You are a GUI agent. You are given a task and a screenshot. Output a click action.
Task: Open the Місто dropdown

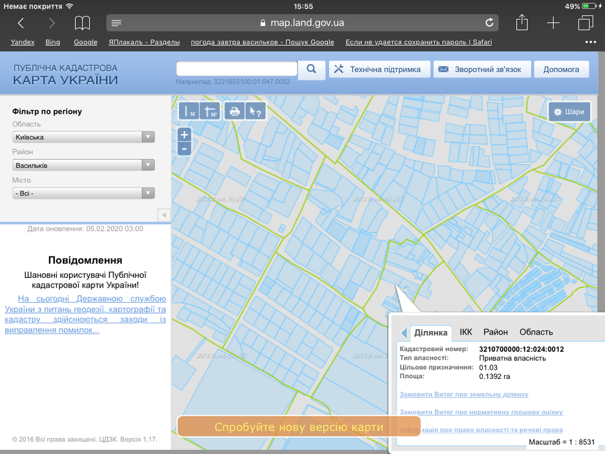pyautogui.click(x=83, y=193)
